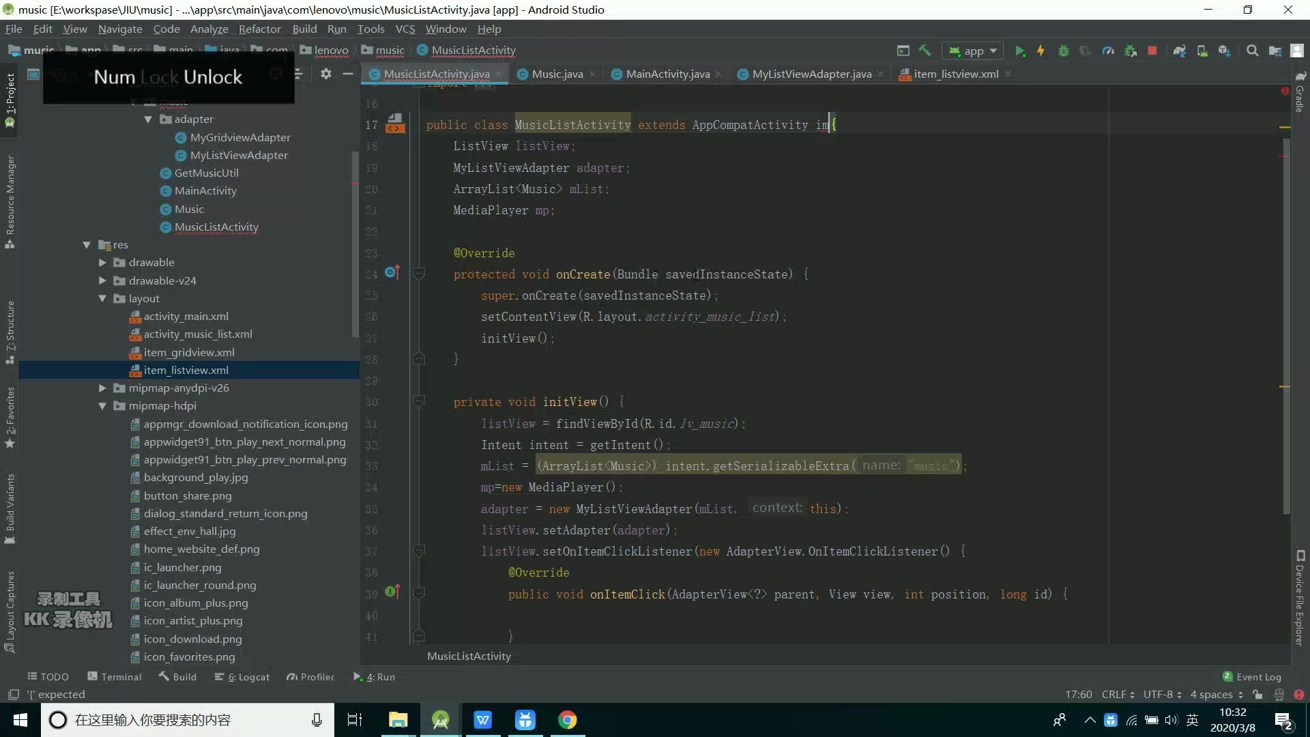1310x737 pixels.
Task: Click Apply Changes lightning bolt icon
Action: click(1040, 50)
